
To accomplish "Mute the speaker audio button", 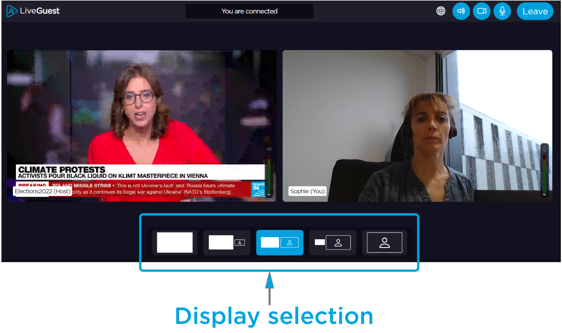I will (x=461, y=11).
